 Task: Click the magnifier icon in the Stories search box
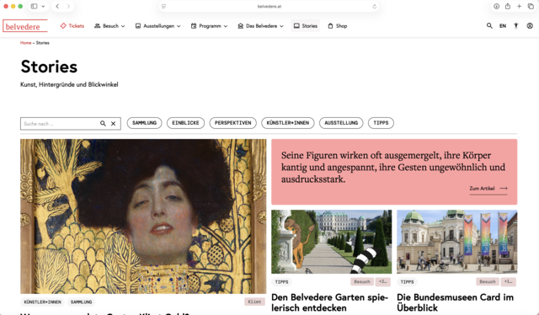[x=103, y=124]
